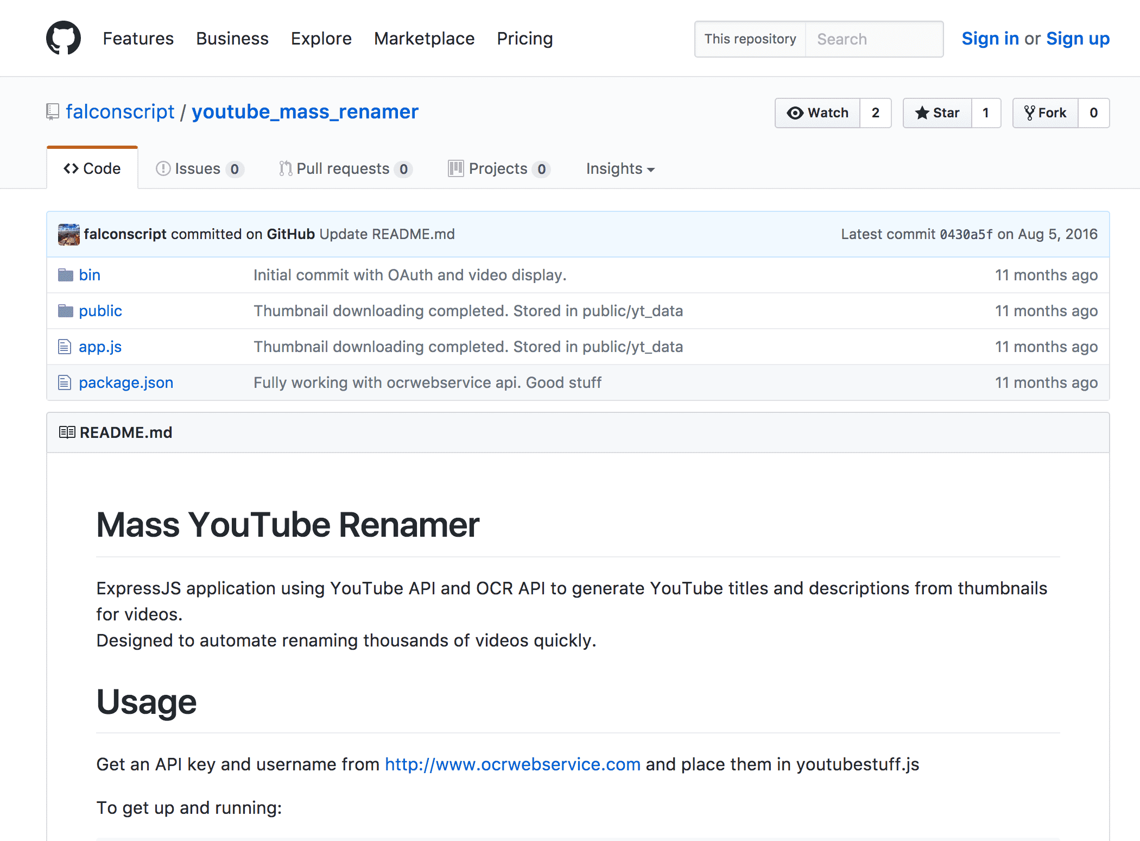Open Fully working with ocrwebservice commit message
1140x841 pixels.
click(x=428, y=382)
